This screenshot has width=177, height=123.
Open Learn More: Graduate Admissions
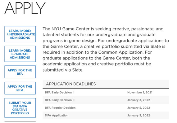click(20, 54)
